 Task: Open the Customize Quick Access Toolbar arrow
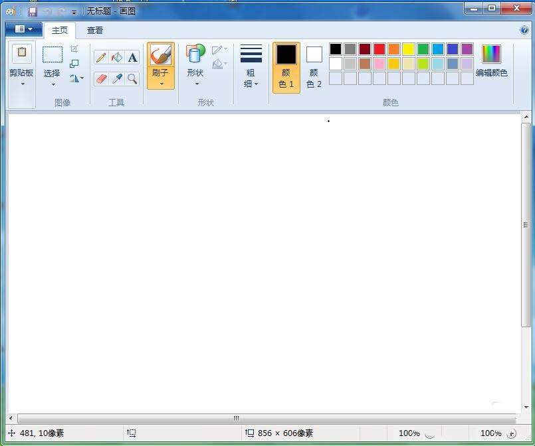coord(74,13)
